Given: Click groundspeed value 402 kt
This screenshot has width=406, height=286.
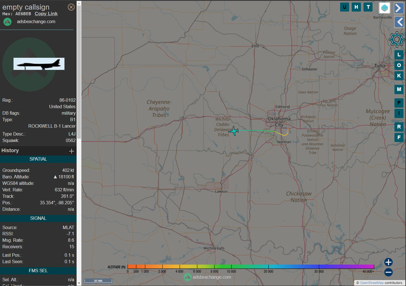Looking at the screenshot, I should coord(68,170).
